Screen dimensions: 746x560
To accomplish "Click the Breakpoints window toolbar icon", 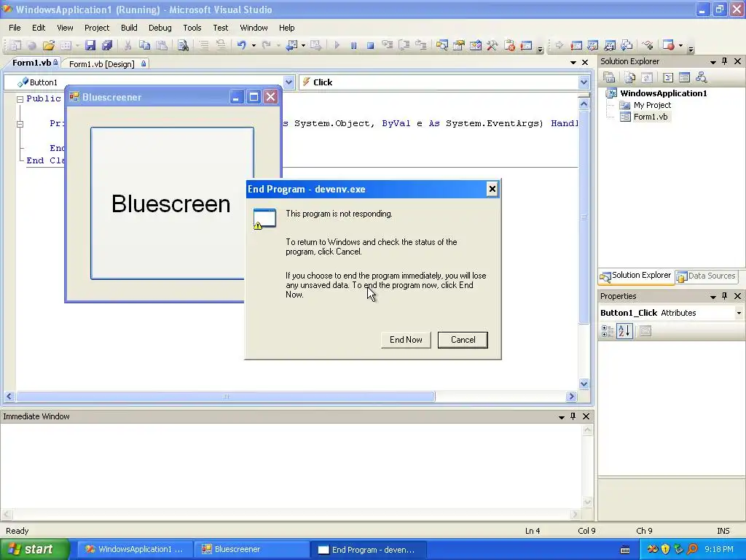I will click(669, 45).
